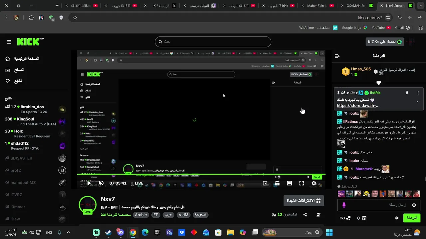Viewport: 426px width, 239px height.
Task: Go to the KICK logo homepage
Action: pyautogui.click(x=30, y=41)
